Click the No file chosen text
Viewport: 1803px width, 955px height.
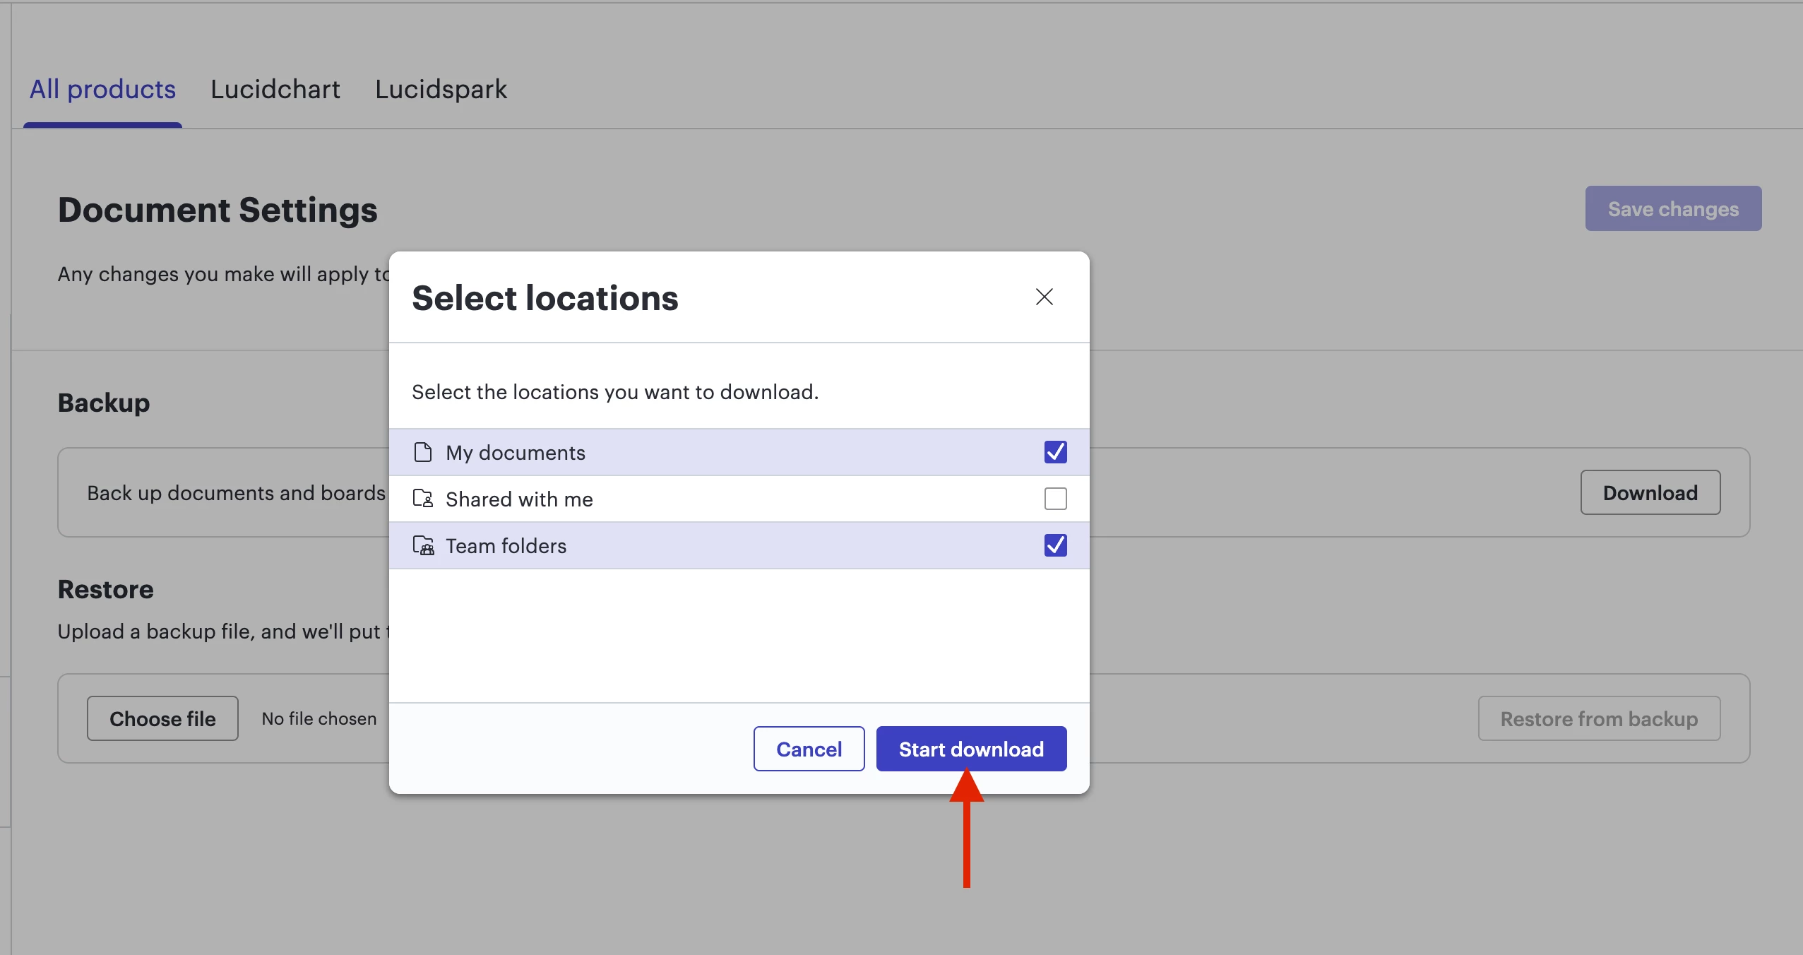point(319,719)
